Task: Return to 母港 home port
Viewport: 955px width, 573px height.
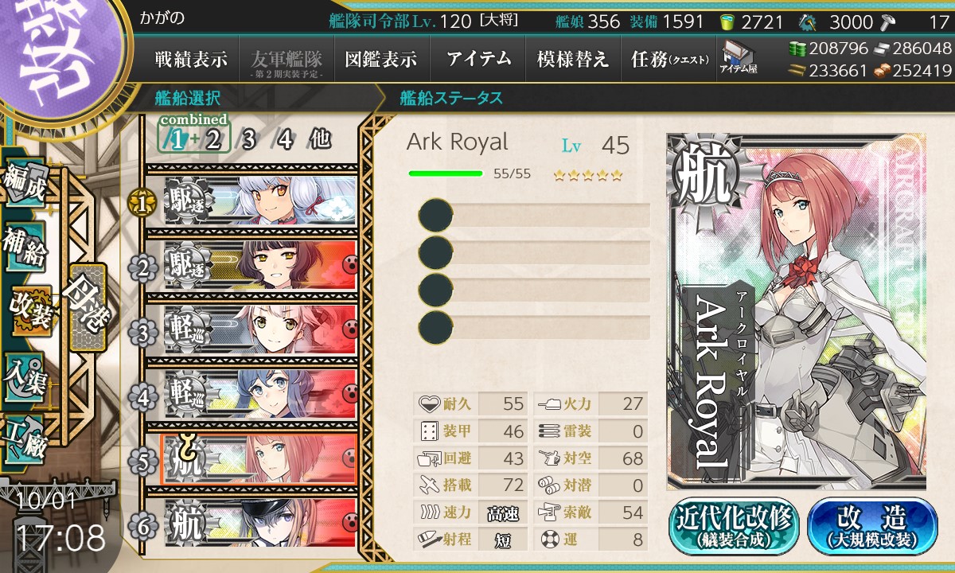Action: click(x=87, y=308)
